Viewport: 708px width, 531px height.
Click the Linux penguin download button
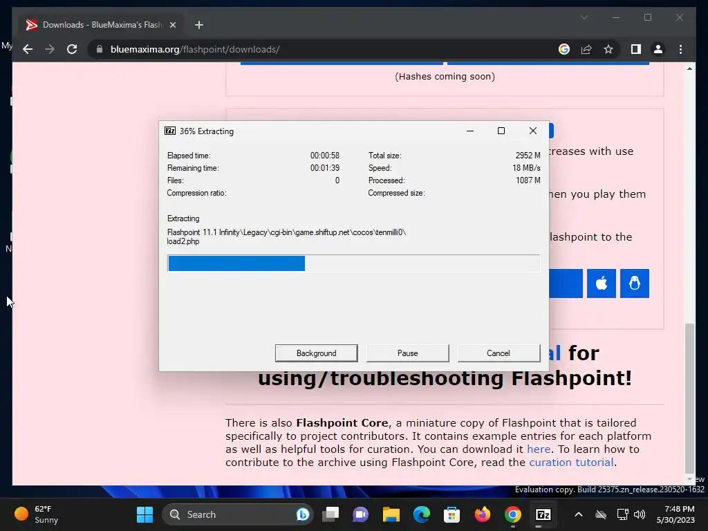pyautogui.click(x=635, y=283)
